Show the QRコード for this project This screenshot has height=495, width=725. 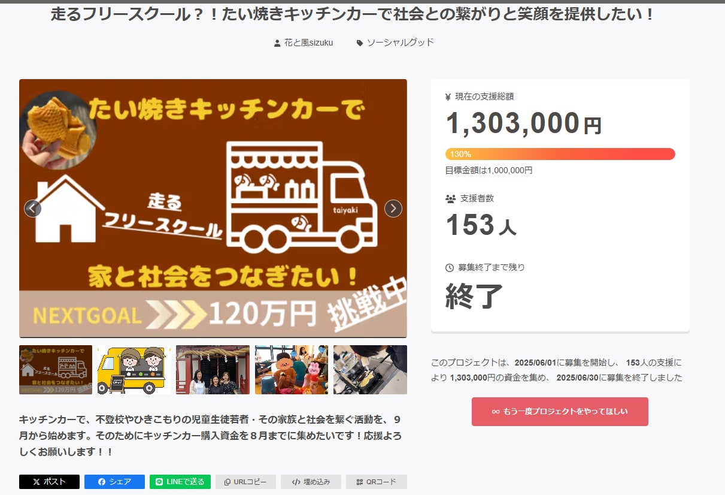pos(376,482)
